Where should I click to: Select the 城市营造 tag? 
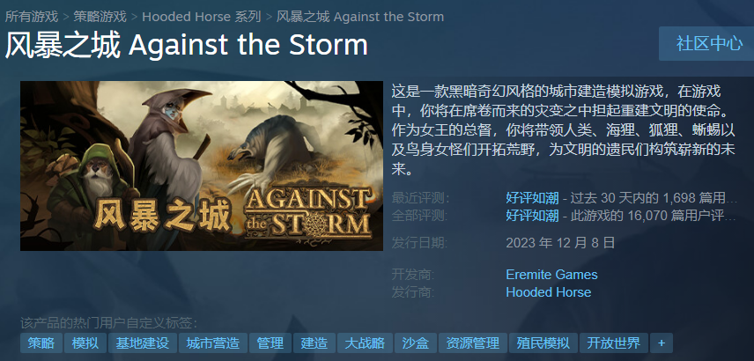tap(213, 343)
